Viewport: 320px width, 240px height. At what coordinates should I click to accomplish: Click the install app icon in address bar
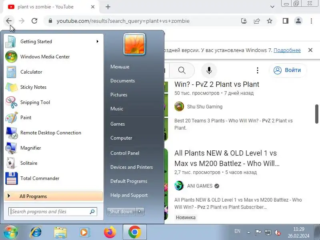[x=244, y=21]
